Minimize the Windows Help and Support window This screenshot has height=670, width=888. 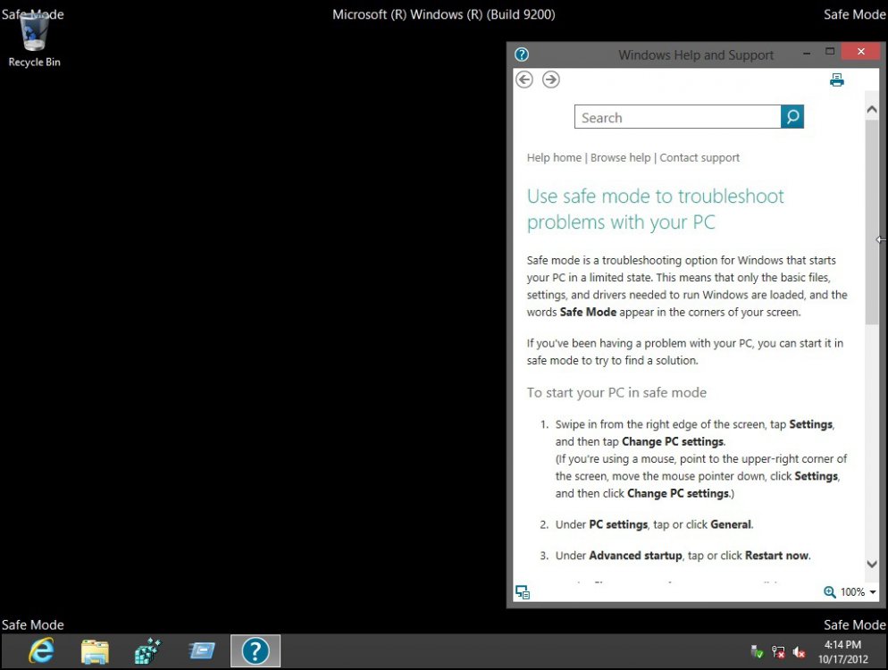click(x=807, y=54)
